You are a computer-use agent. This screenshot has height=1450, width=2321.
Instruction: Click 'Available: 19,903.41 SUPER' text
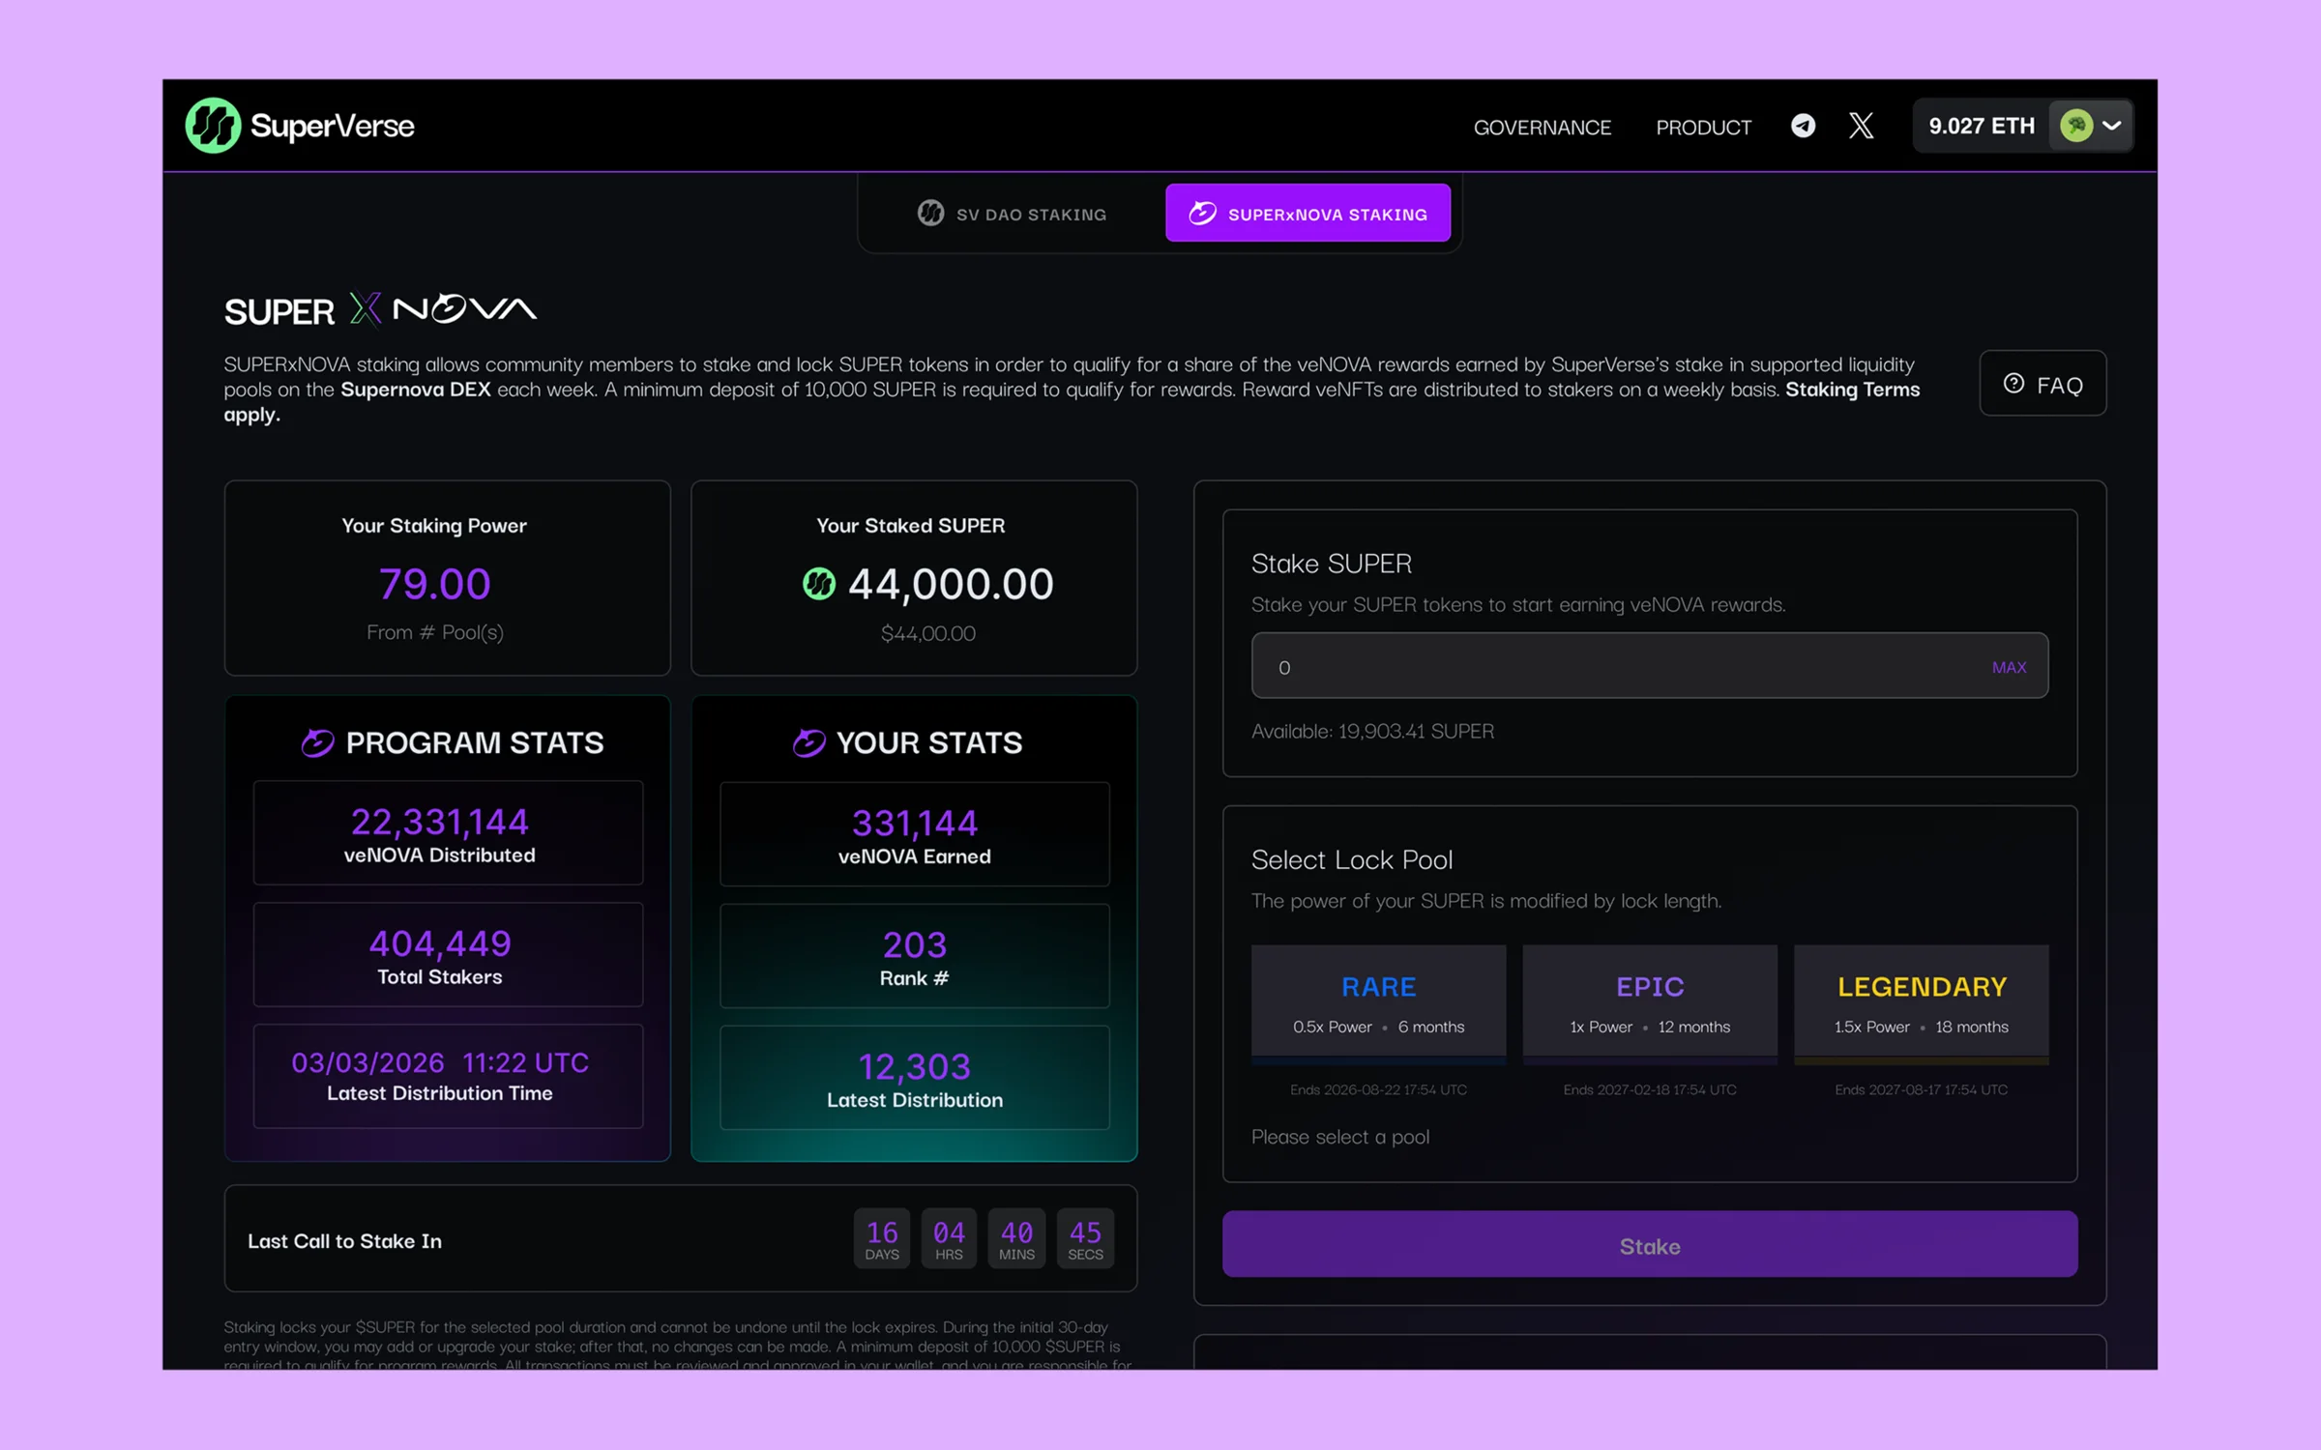[1372, 732]
